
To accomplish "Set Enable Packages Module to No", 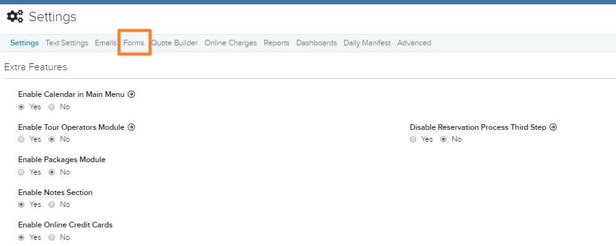I will 52,172.
